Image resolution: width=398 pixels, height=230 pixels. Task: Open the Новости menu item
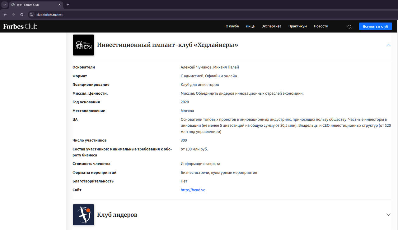(x=321, y=26)
